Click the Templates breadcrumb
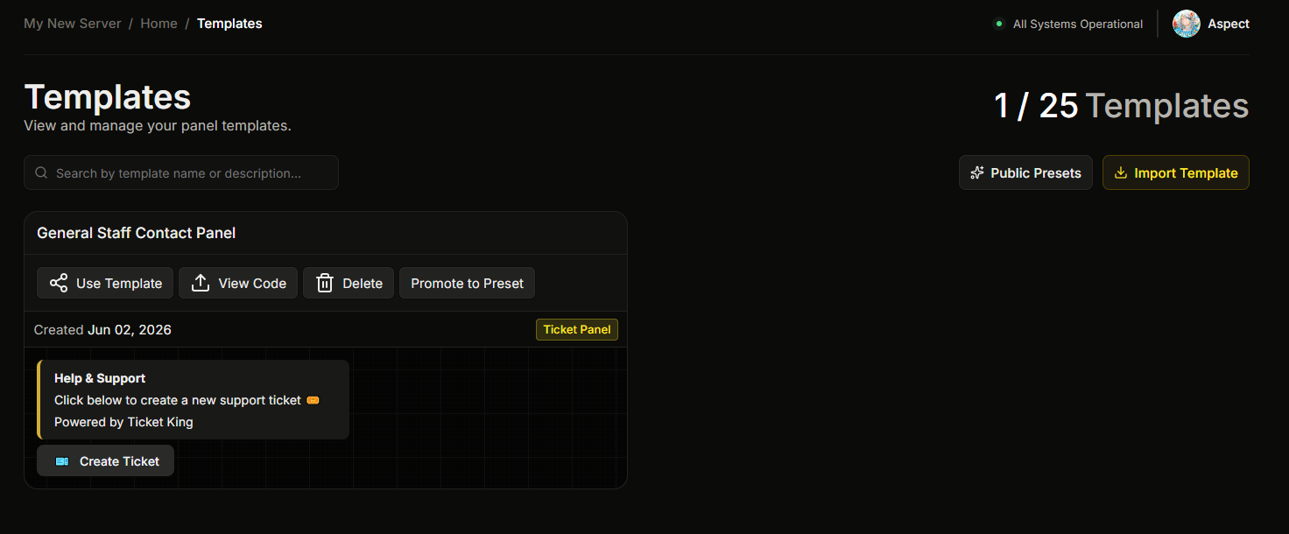 pos(229,24)
